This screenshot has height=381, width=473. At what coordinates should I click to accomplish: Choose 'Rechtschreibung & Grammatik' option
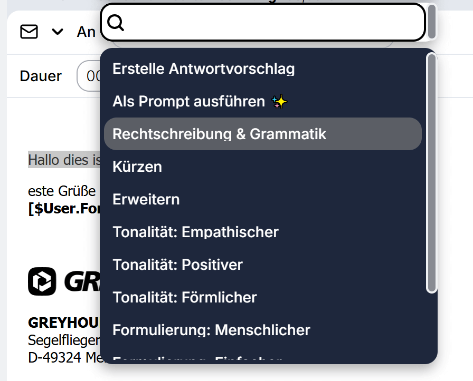(x=220, y=134)
